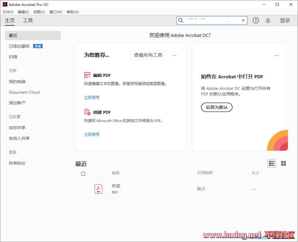The width and height of the screenshot is (298, 242).
Task: Click 查看所有工具 button
Action: [148, 55]
